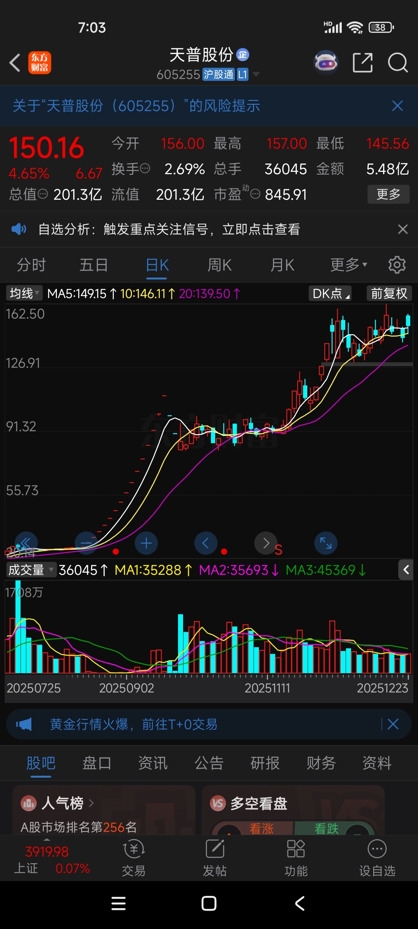Open 黄金行情火爆 T+0 trading promo

(x=134, y=724)
